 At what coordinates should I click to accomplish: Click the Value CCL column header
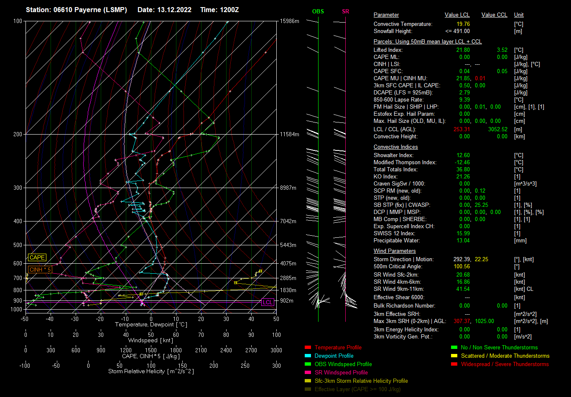[x=494, y=15]
